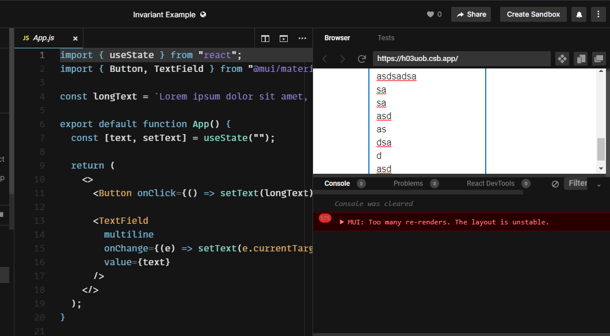The image size is (610, 336).
Task: Toggle the heart like on the sandbox
Action: pos(430,14)
